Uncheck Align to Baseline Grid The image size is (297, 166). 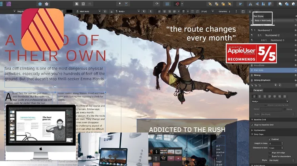pyautogui.click(x=252, y=125)
